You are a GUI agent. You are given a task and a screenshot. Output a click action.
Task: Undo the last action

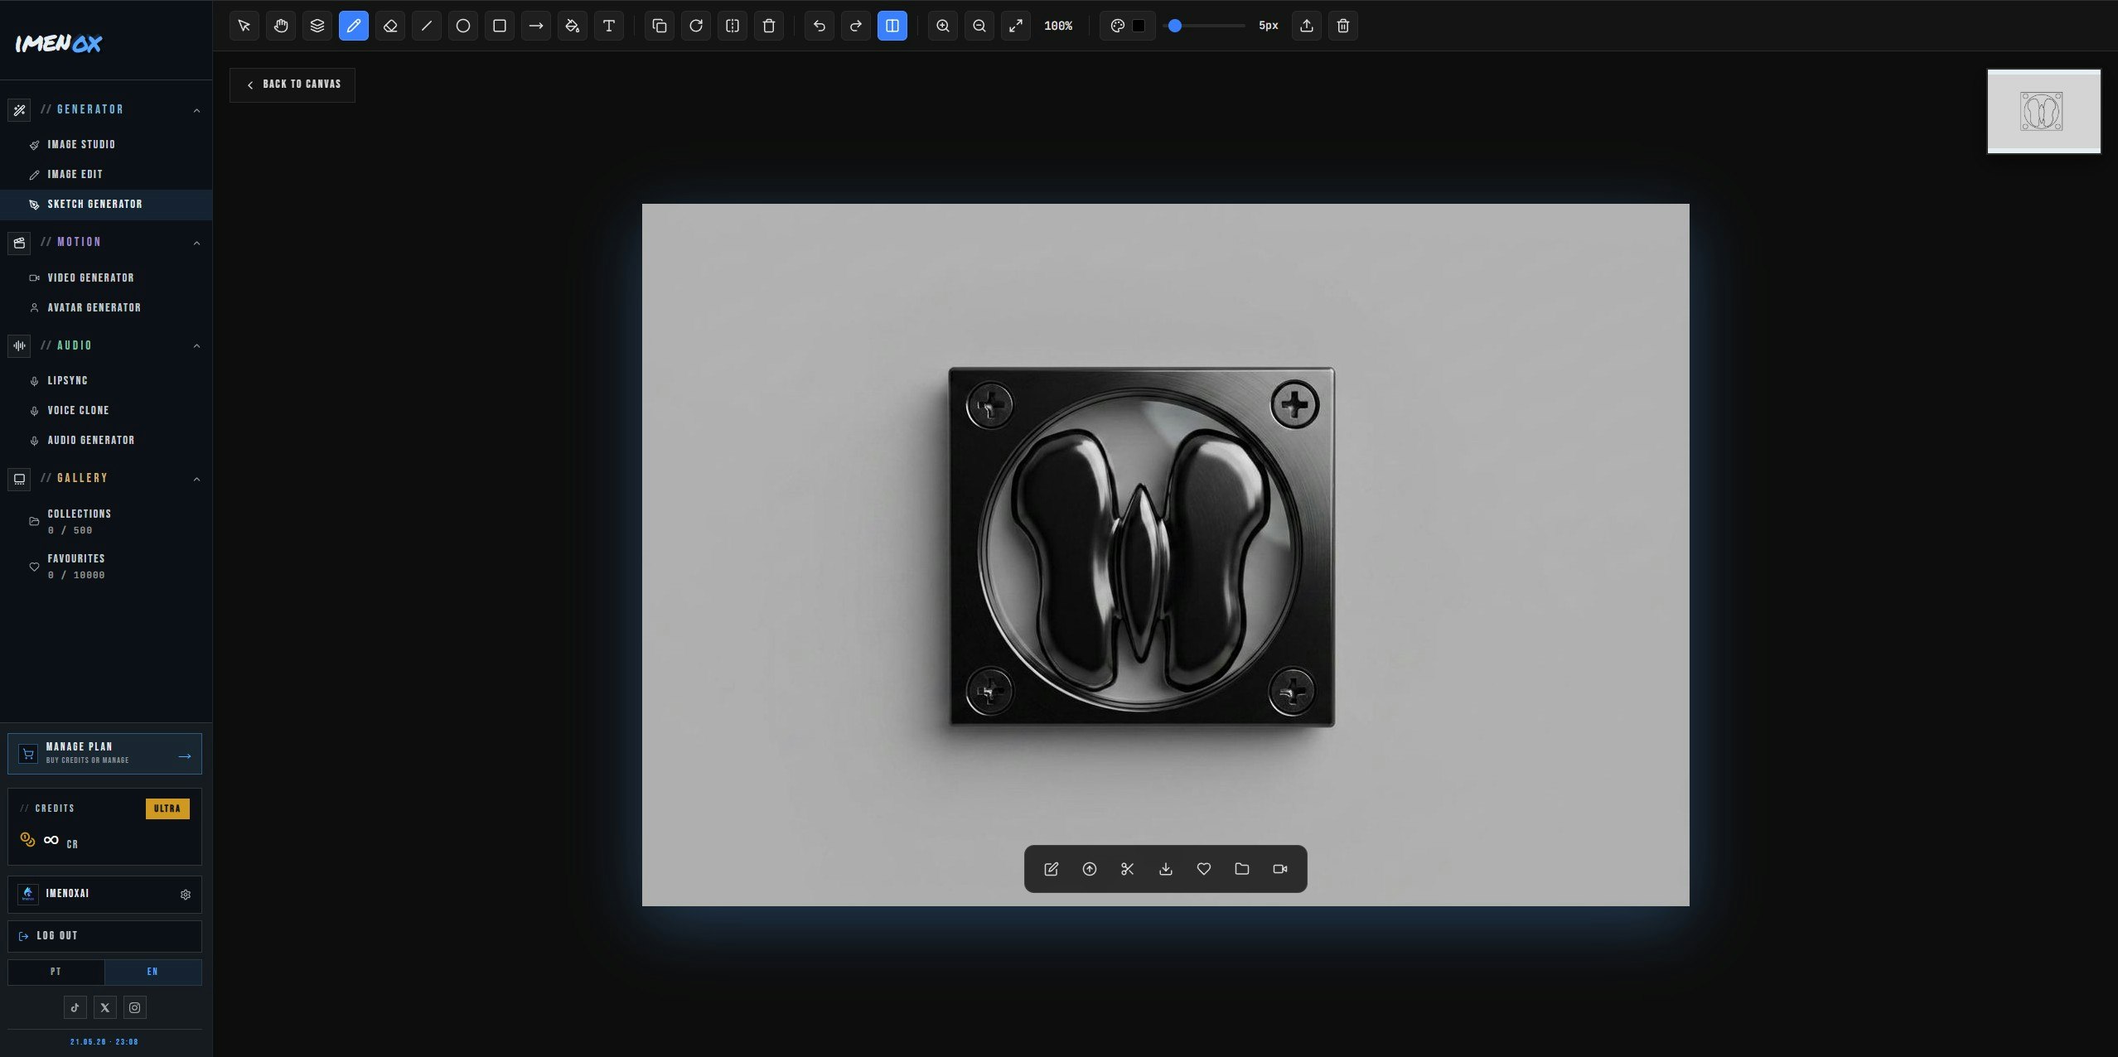tap(820, 26)
